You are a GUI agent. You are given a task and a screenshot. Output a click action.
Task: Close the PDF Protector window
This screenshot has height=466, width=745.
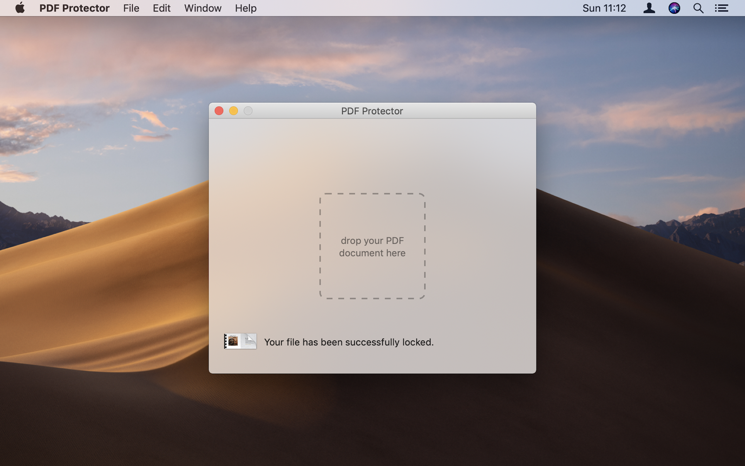[x=219, y=111]
